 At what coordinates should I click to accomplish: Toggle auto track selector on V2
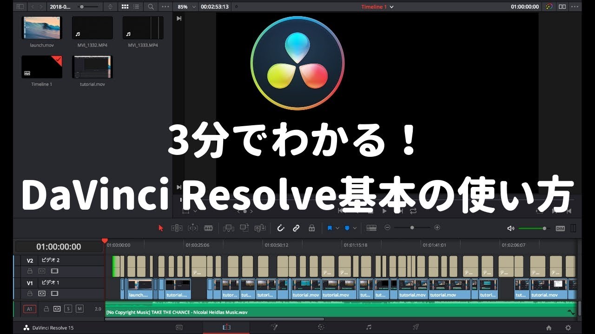click(42, 270)
